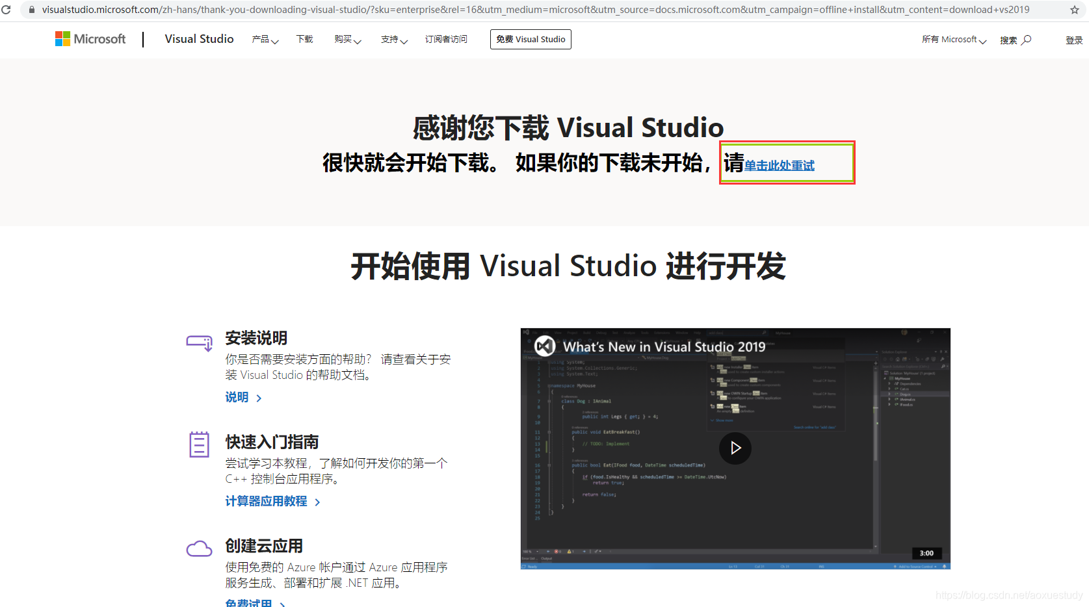
Task: Expand the 产品 dropdown menu
Action: pyautogui.click(x=265, y=40)
